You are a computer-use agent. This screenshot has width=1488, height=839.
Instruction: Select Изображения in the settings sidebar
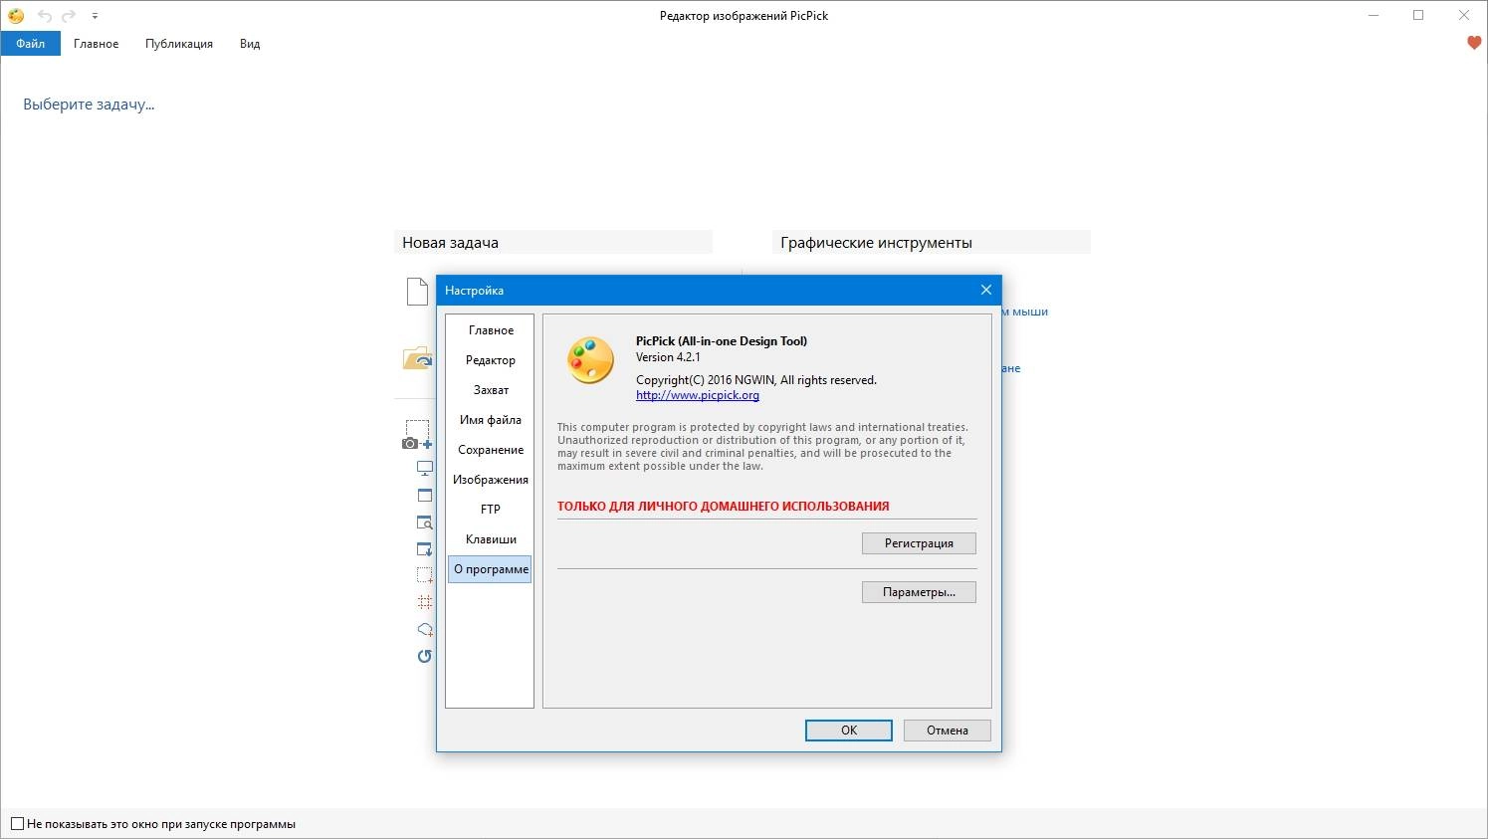pyautogui.click(x=491, y=480)
